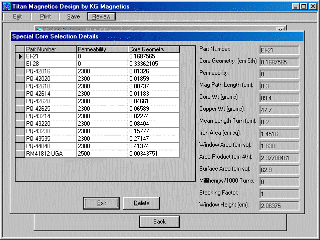Screen dimensions: 320x240
Task: Select the PQ-42020 part number cell
Action: tap(51, 79)
